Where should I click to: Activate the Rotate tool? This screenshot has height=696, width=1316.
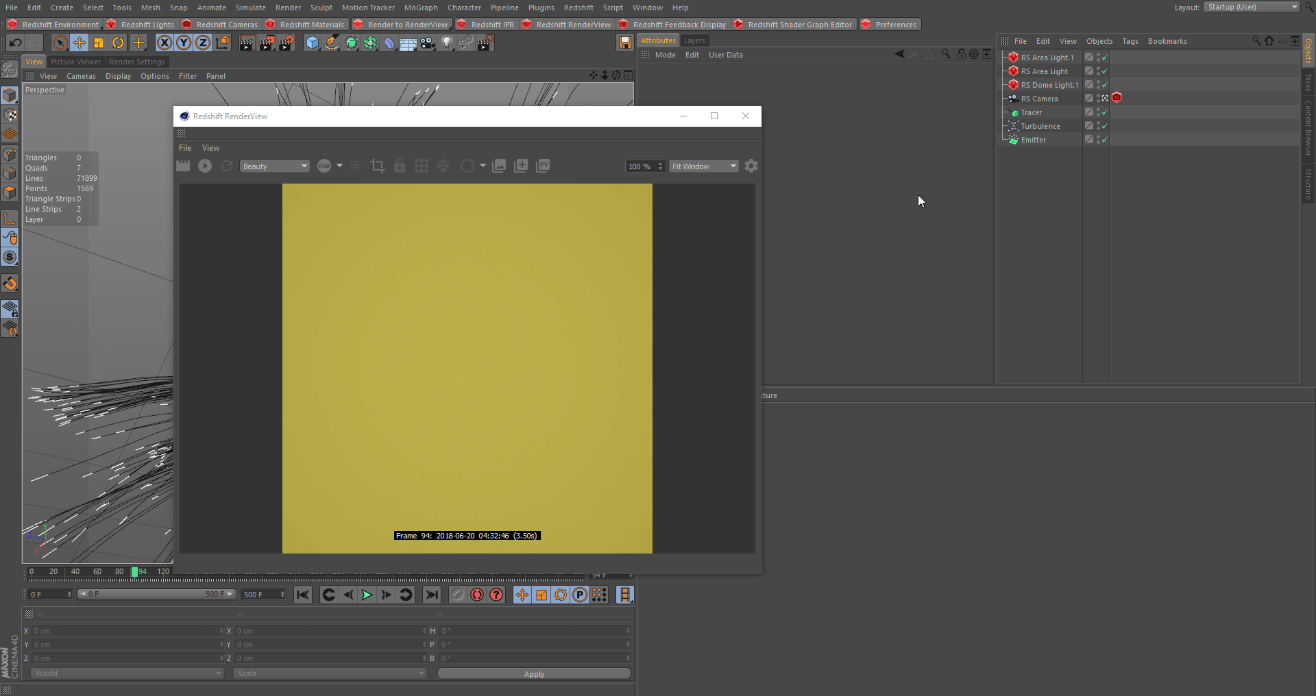click(118, 43)
